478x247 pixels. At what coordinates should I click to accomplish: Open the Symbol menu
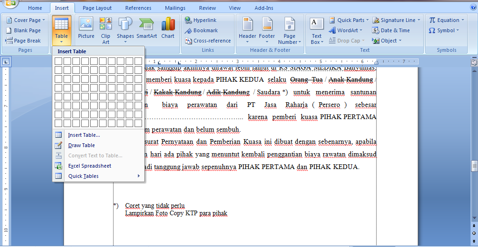coord(443,30)
